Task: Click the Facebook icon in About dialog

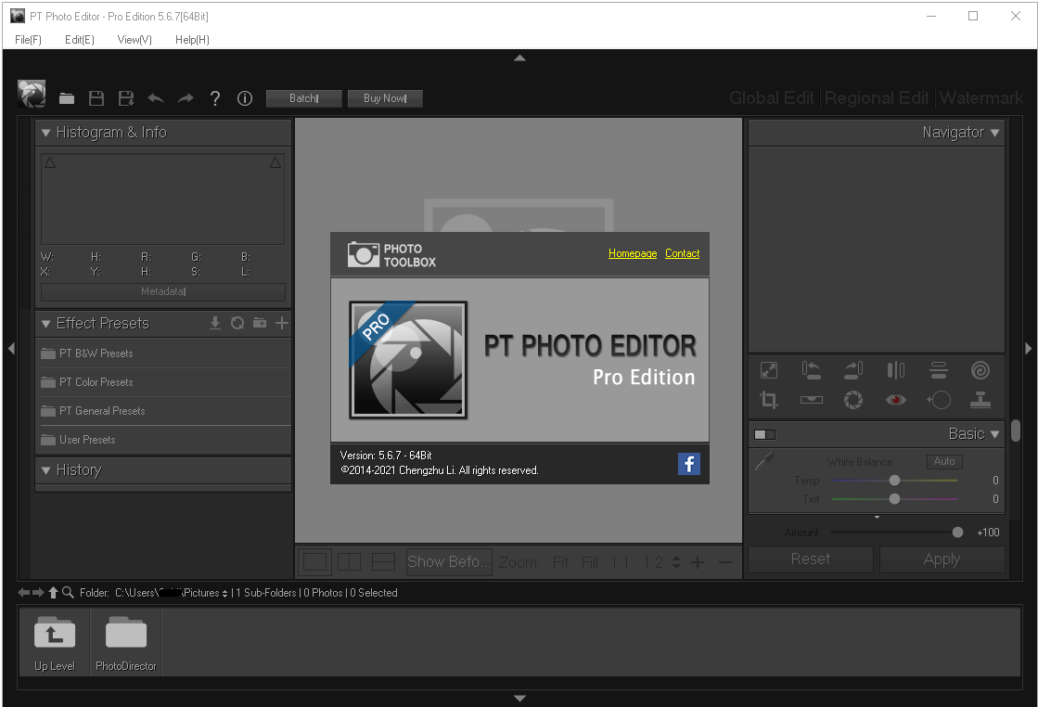Action: 688,463
